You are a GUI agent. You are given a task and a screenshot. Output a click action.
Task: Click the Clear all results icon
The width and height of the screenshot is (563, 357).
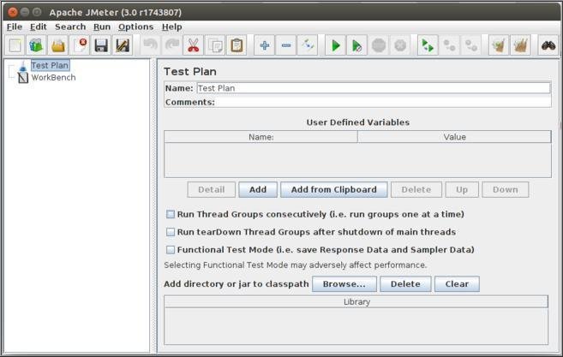521,45
